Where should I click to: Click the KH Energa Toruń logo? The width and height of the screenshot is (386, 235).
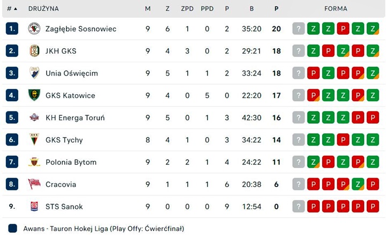click(34, 118)
